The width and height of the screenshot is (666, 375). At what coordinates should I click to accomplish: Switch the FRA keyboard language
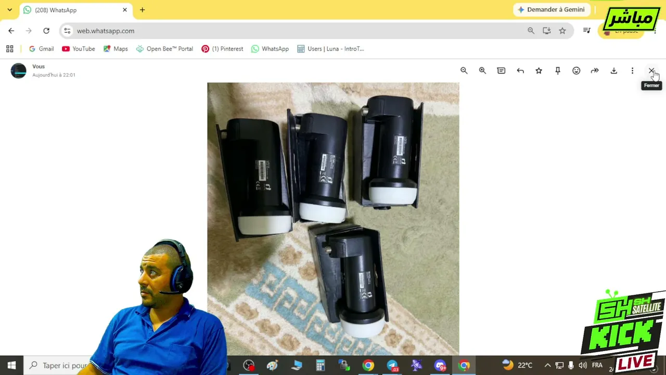[x=597, y=366]
